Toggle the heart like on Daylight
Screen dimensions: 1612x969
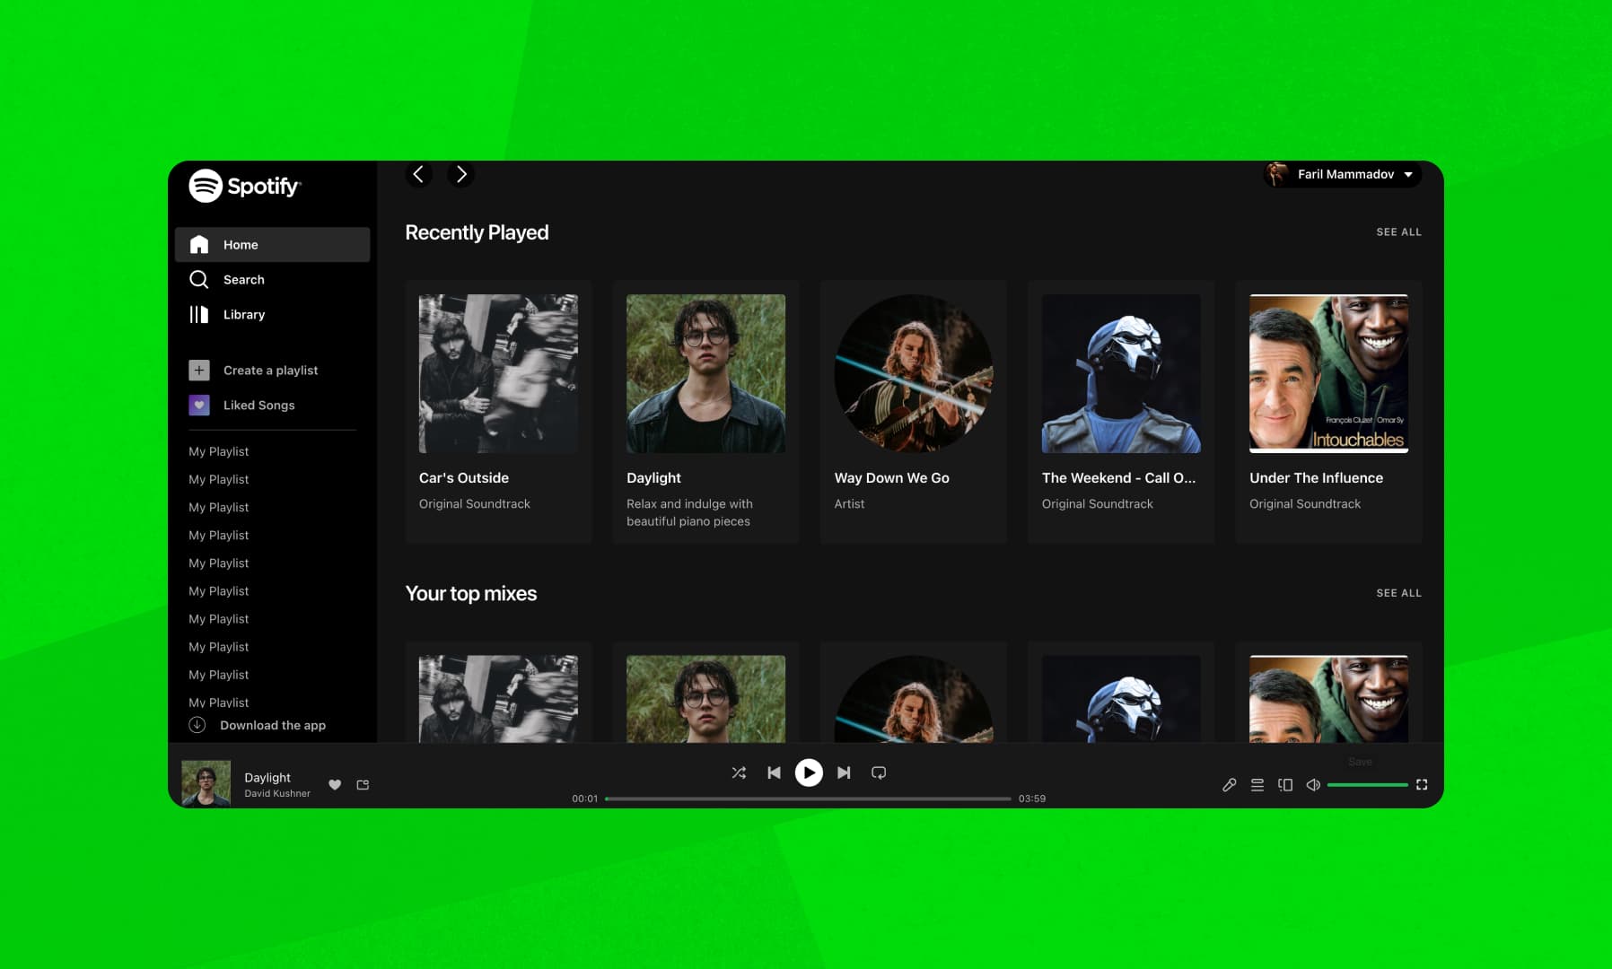click(x=335, y=784)
